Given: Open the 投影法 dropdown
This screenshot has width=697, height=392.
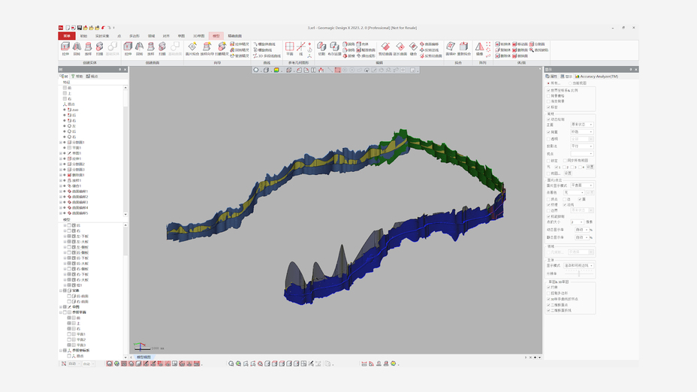Looking at the screenshot, I should 582,146.
